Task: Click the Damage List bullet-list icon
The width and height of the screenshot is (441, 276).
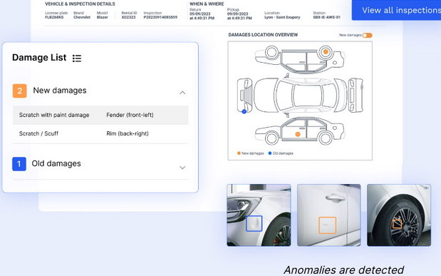Action: tap(77, 58)
